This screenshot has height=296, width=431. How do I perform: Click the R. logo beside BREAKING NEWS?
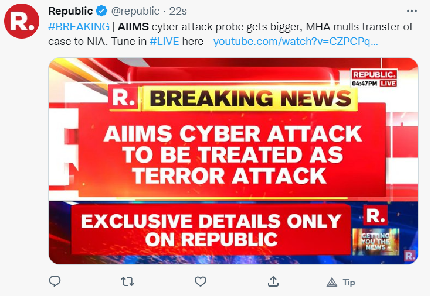pos(122,97)
